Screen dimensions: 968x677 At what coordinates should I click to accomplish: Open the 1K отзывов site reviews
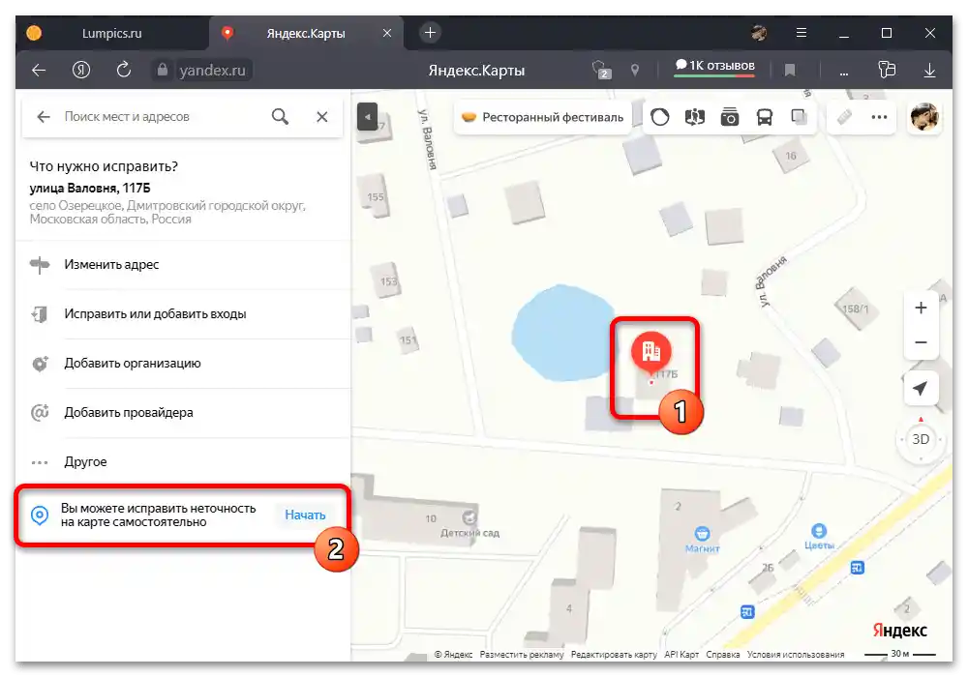[714, 66]
